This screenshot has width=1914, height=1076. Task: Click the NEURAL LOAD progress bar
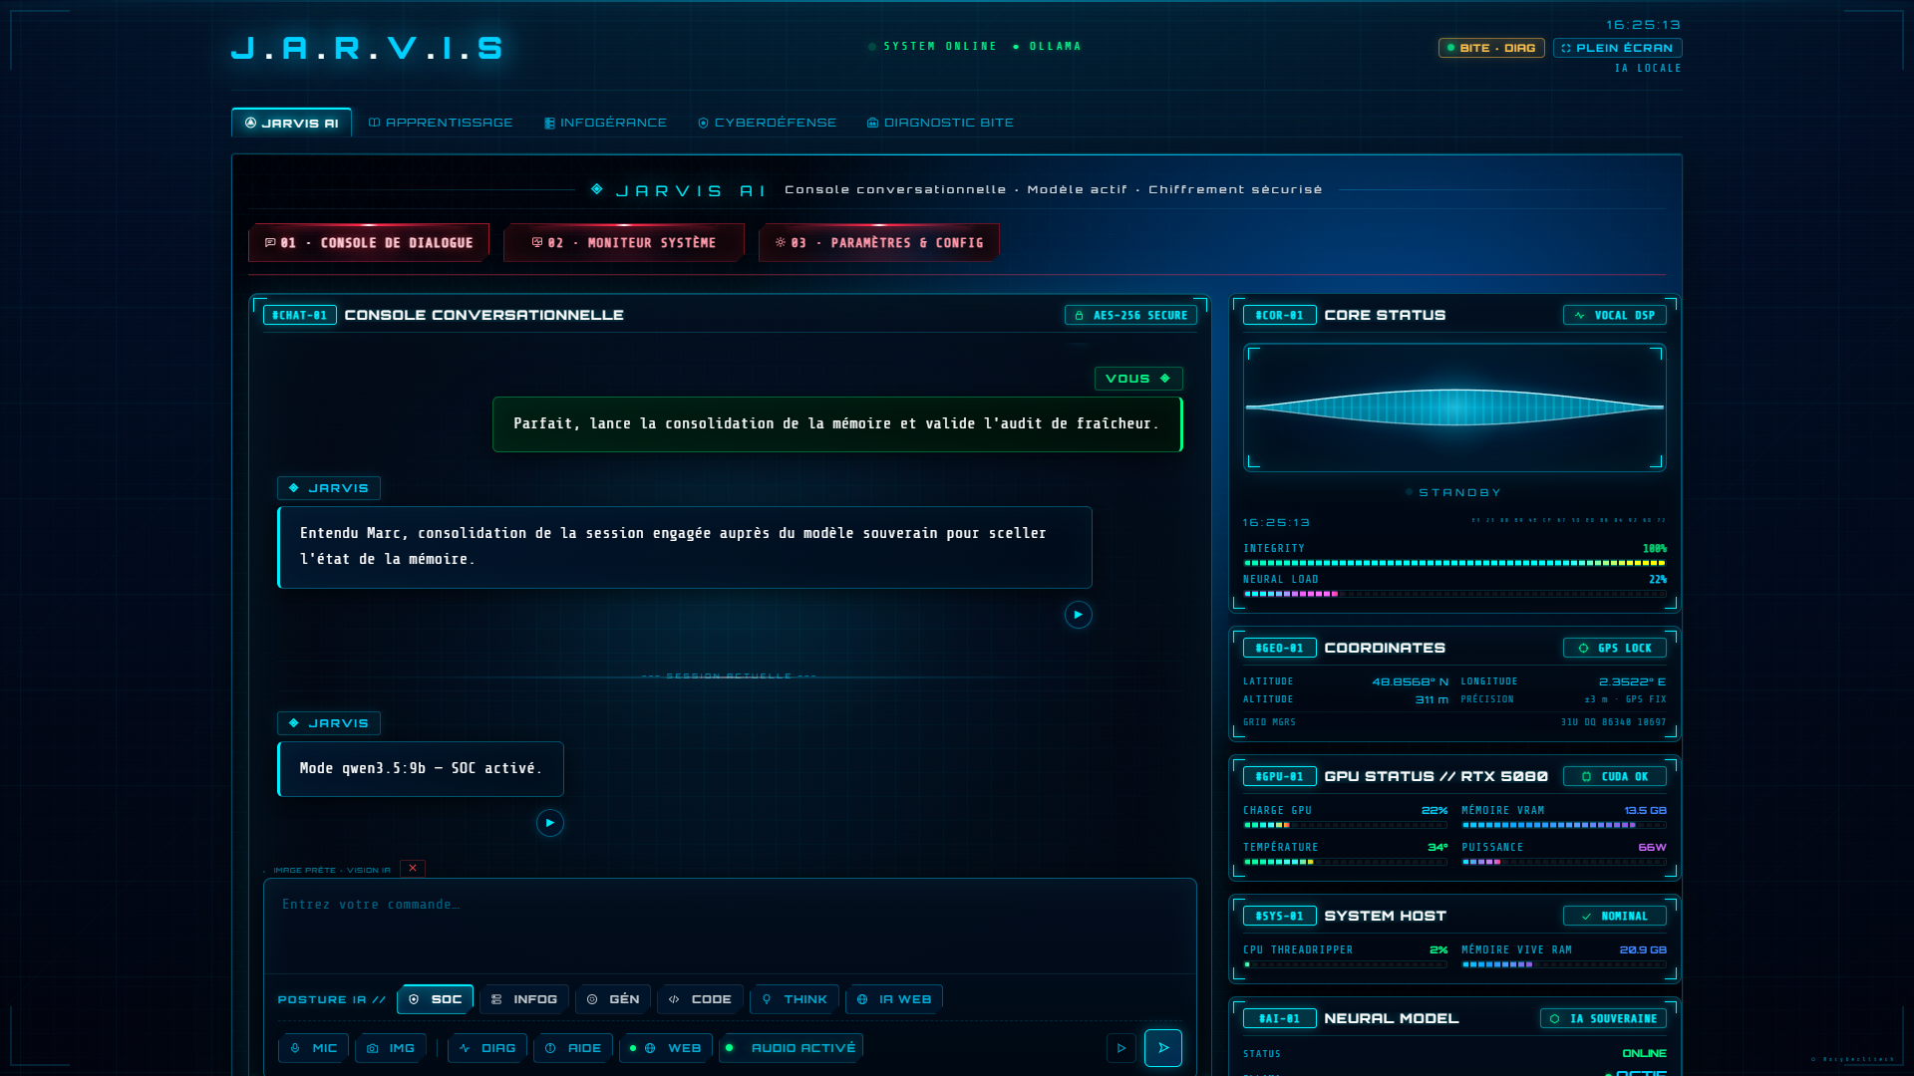click(x=1454, y=594)
